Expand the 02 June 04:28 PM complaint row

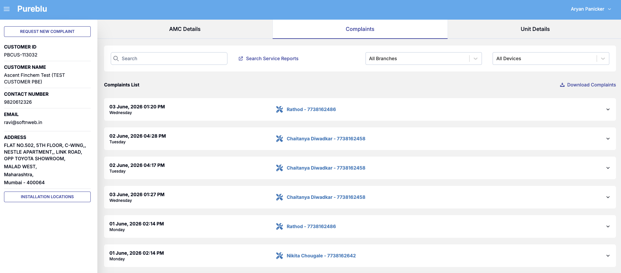608,139
